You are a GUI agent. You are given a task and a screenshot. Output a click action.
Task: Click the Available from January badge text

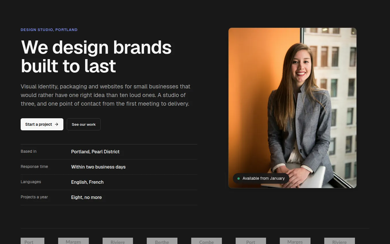[264, 178]
